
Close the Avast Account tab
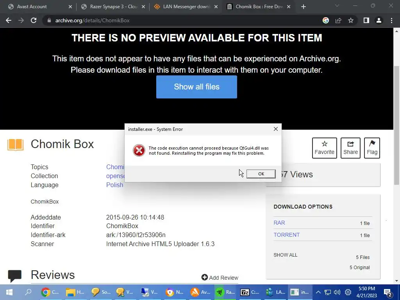pyautogui.click(x=70, y=7)
